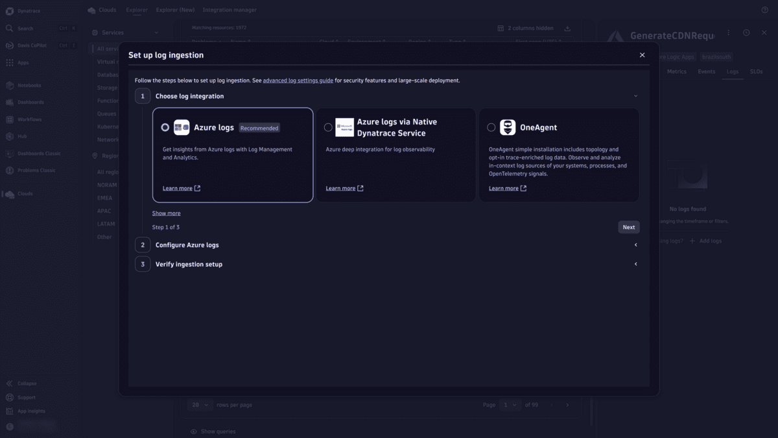The image size is (778, 438).
Task: Open the advanced log settings guide link
Action: coord(298,80)
